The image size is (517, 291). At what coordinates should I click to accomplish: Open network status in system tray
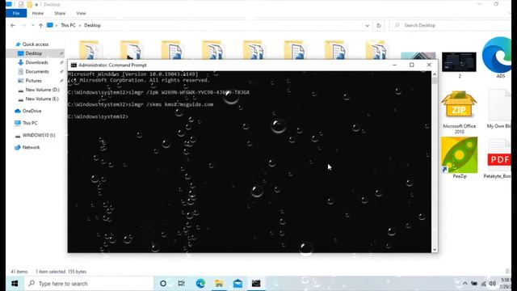click(484, 284)
